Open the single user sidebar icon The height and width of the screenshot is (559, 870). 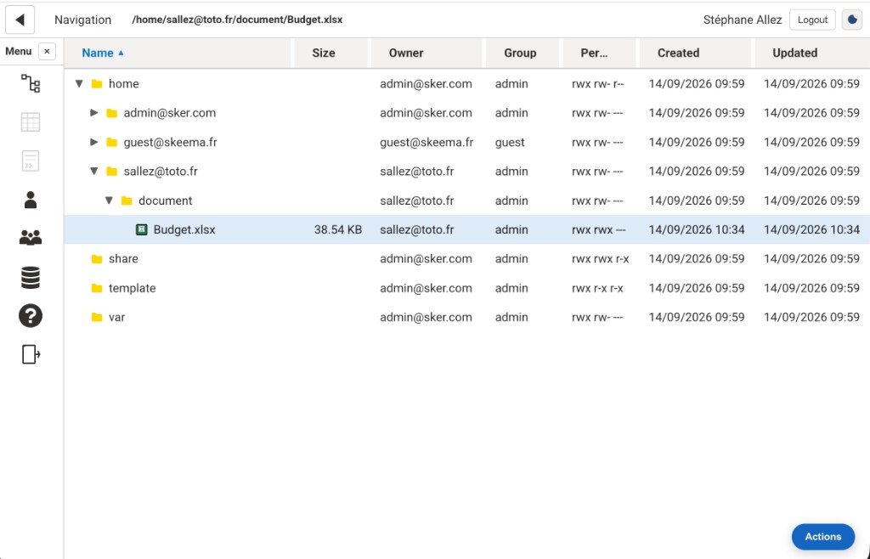pyautogui.click(x=31, y=200)
